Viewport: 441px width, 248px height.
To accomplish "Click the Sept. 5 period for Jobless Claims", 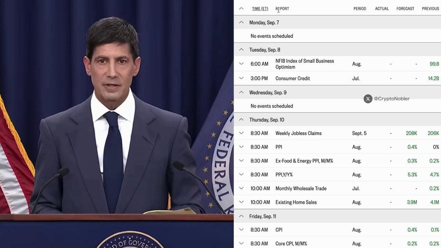I will (359, 133).
